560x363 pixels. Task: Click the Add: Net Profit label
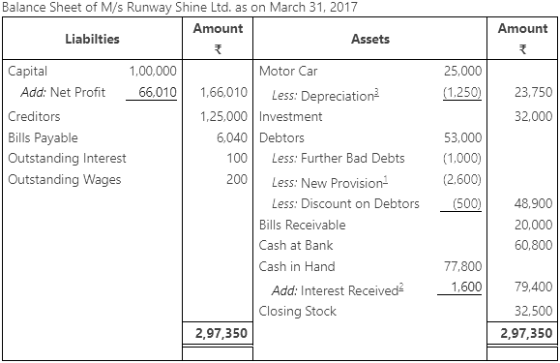coord(63,92)
